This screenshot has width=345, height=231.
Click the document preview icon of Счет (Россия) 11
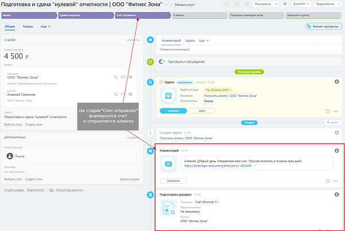168,207
